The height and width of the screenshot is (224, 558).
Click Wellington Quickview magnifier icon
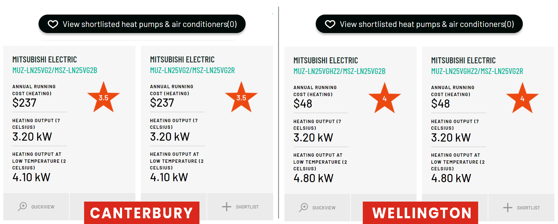pyautogui.click(x=304, y=208)
